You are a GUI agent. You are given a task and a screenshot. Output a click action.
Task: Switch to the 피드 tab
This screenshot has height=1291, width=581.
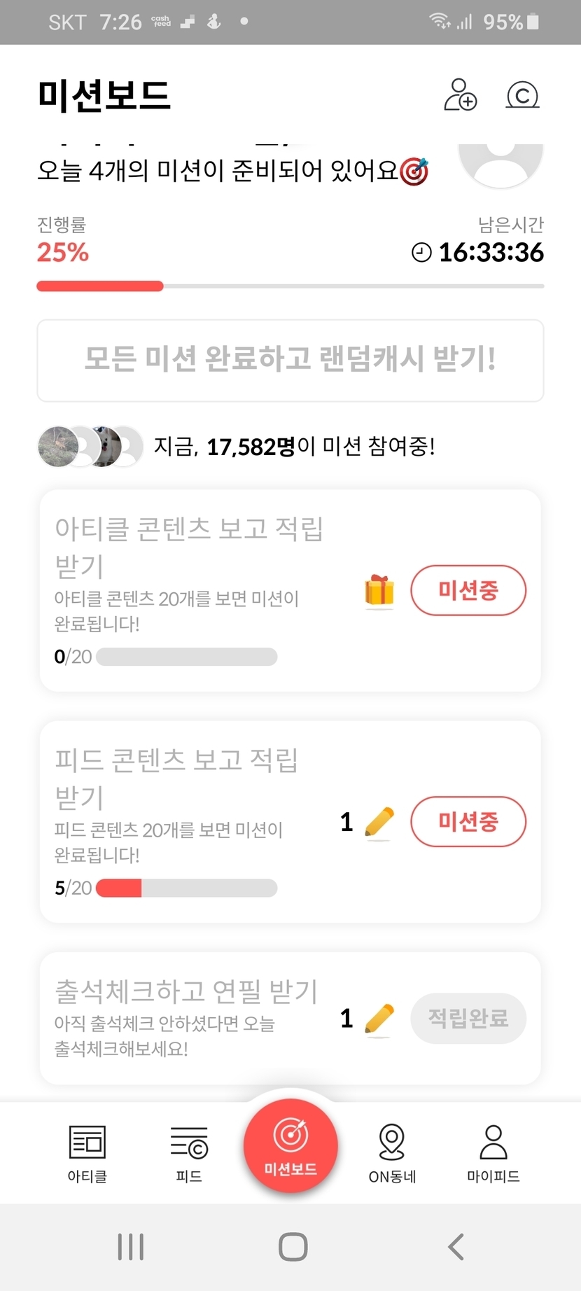tap(189, 1153)
